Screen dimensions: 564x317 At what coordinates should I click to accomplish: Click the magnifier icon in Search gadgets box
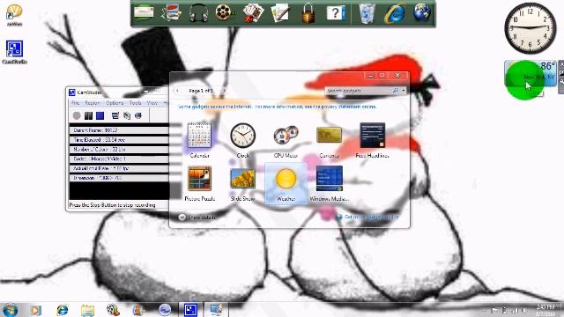pyautogui.click(x=396, y=91)
